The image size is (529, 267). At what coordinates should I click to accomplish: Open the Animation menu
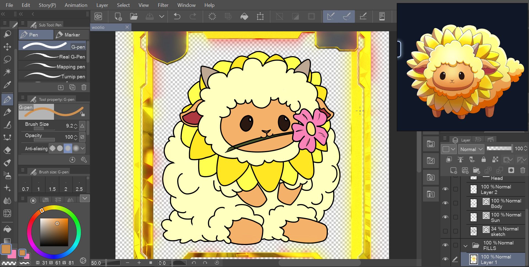coord(76,5)
